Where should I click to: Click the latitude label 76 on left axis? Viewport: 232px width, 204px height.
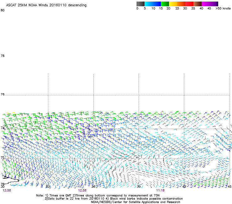pos(3,94)
